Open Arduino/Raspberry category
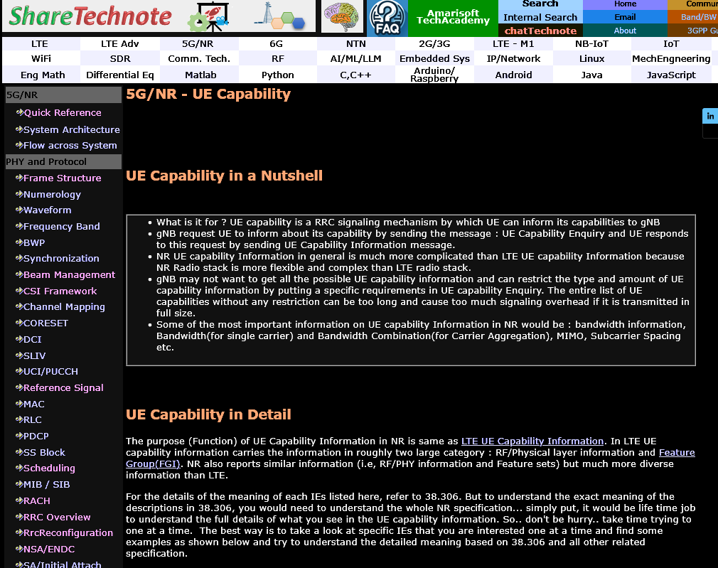The height and width of the screenshot is (568, 718). [x=434, y=75]
